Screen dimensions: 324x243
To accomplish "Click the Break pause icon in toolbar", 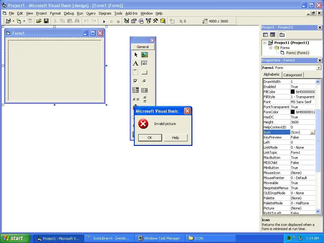I will click(111, 21).
